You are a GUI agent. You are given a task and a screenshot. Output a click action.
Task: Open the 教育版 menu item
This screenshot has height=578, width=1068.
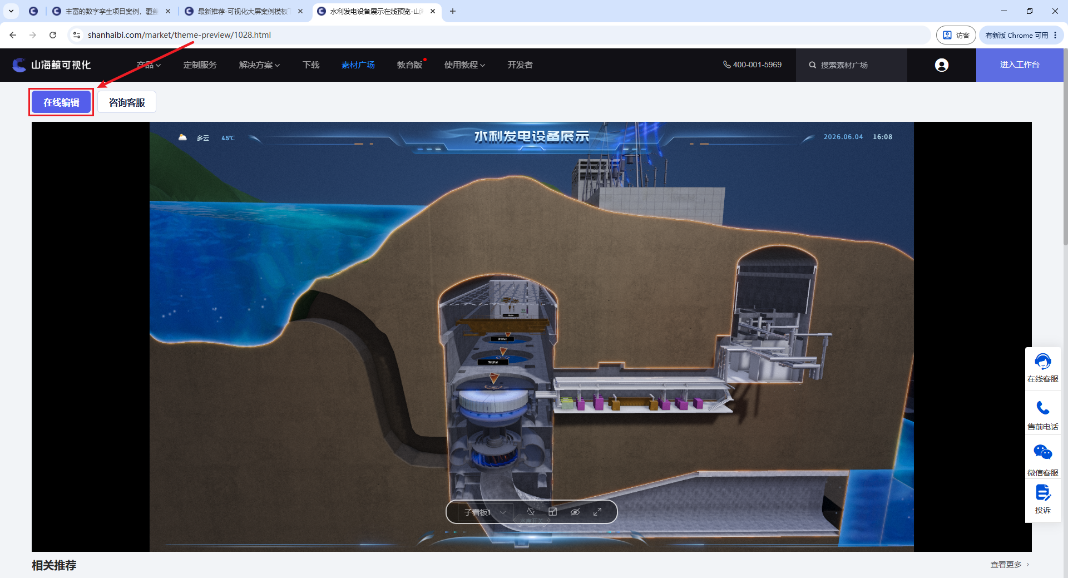point(410,65)
